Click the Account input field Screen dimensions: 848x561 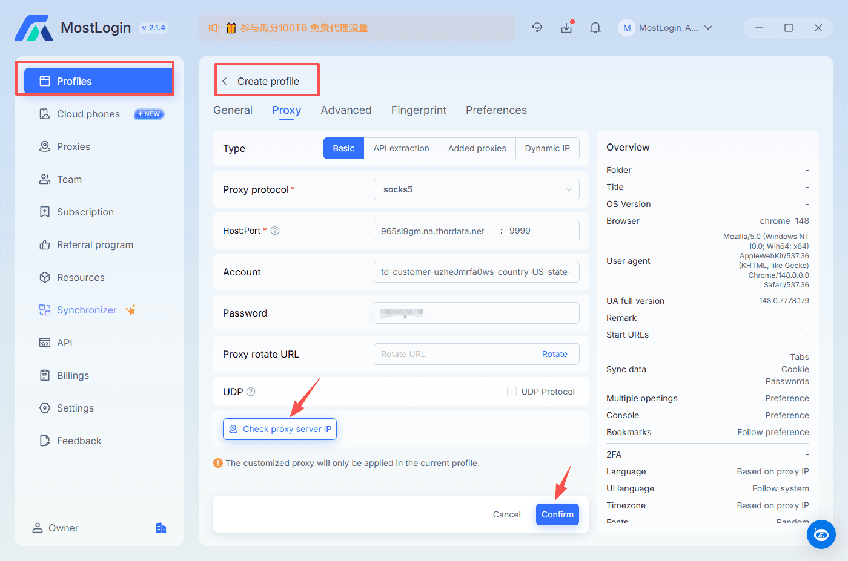pyautogui.click(x=477, y=272)
